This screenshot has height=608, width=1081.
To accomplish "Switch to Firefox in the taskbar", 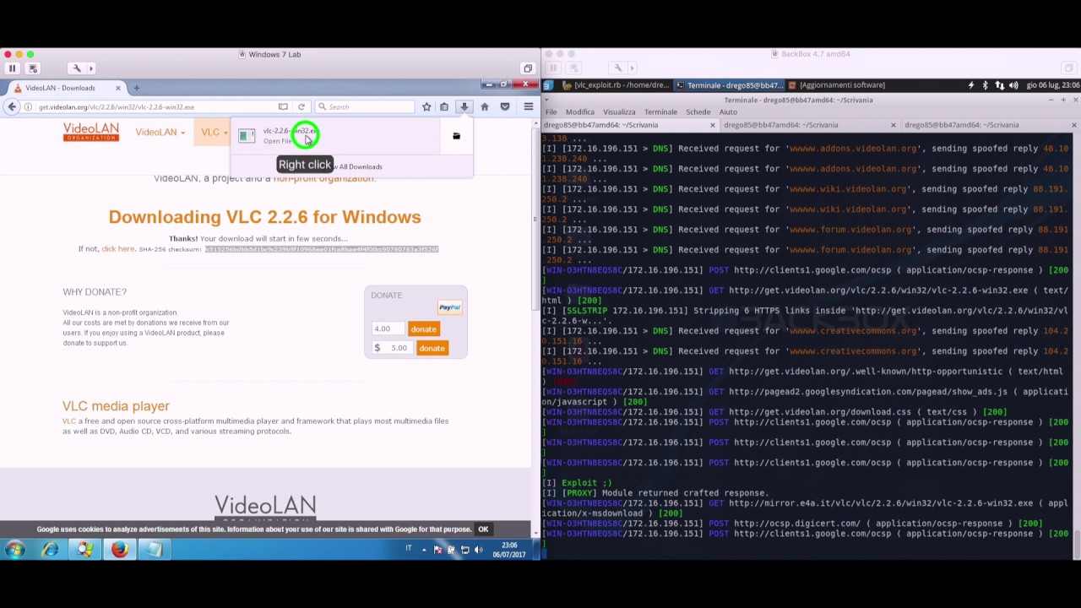I will coord(119,551).
